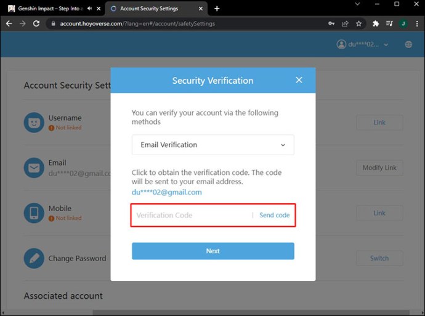This screenshot has height=316, width=425.
Task: Open the Chrome three-dot menu
Action: coord(416,23)
